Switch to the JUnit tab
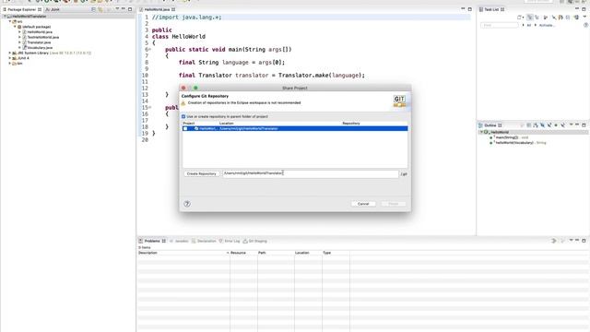Screen dimensions: 590x332 pos(53,9)
